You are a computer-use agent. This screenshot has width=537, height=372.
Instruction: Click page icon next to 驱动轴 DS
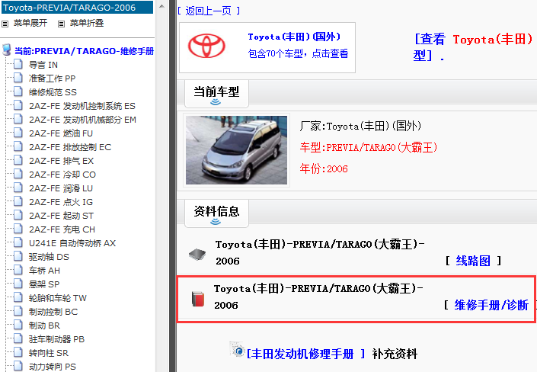click(x=18, y=256)
